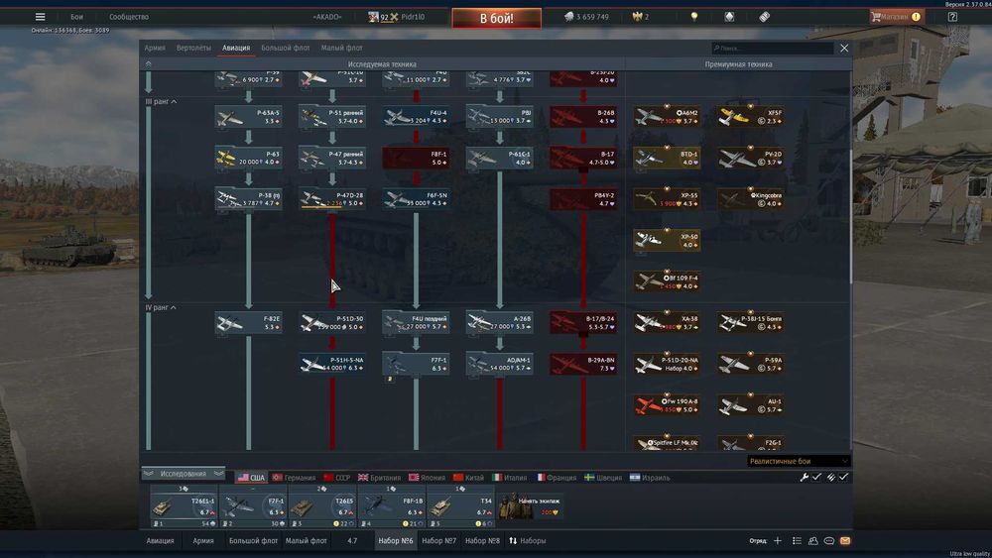Click the silver lions currency icon

568,17
